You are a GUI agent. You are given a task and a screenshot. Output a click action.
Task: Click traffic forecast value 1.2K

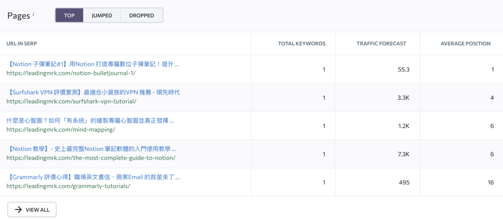pyautogui.click(x=404, y=126)
